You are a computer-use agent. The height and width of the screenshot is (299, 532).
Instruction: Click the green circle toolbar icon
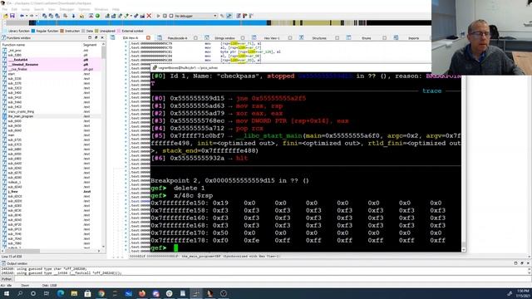[97, 16]
